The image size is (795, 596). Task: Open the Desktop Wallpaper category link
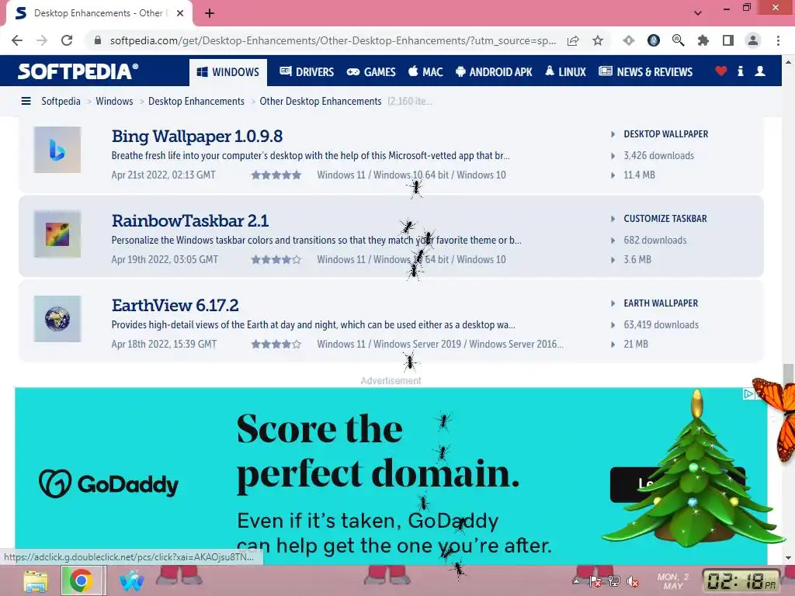tap(665, 133)
